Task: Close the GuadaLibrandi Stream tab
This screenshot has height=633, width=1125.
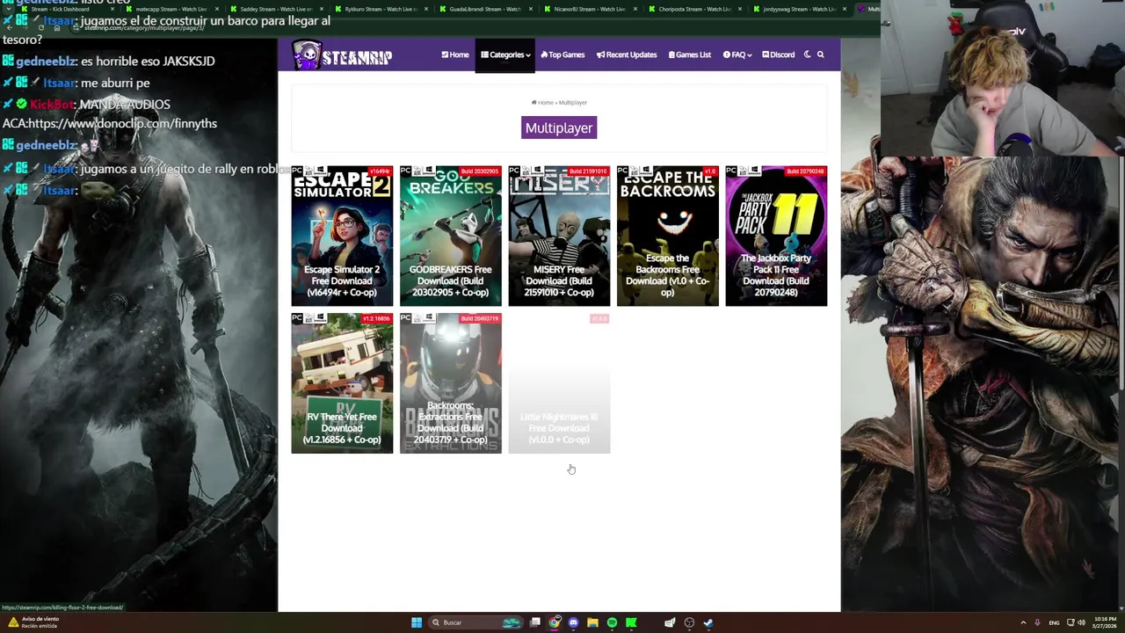Action: point(531,9)
